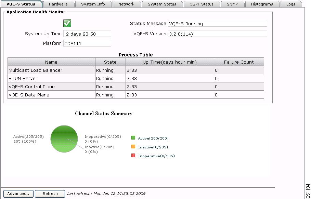Click the Process Table heading
The image size is (311, 199).
136,55
